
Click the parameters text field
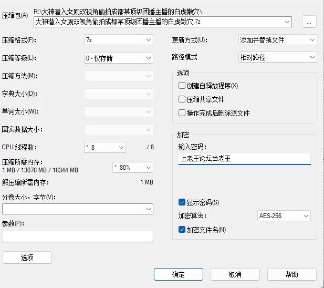coord(78,236)
